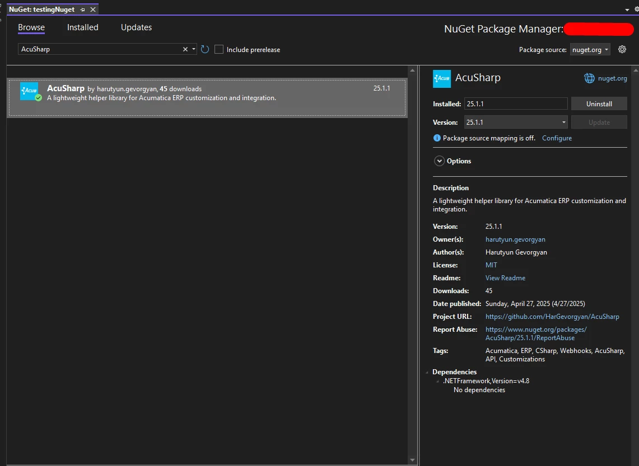Click the Configure link
This screenshot has width=639, height=466.
click(x=557, y=138)
